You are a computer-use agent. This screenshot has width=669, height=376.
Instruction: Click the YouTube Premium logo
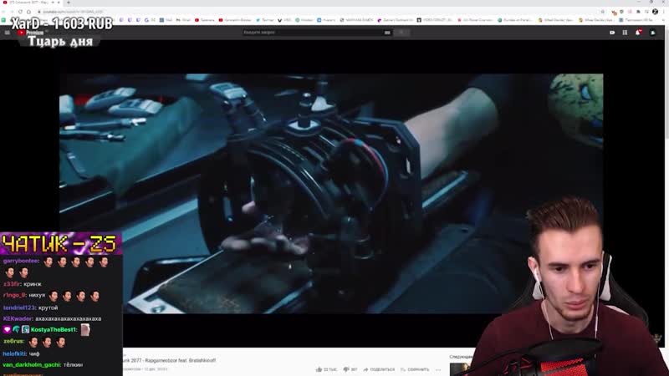pyautogui.click(x=31, y=33)
